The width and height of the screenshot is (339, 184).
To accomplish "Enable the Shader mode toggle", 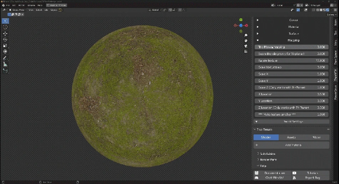I will [x=266, y=137].
